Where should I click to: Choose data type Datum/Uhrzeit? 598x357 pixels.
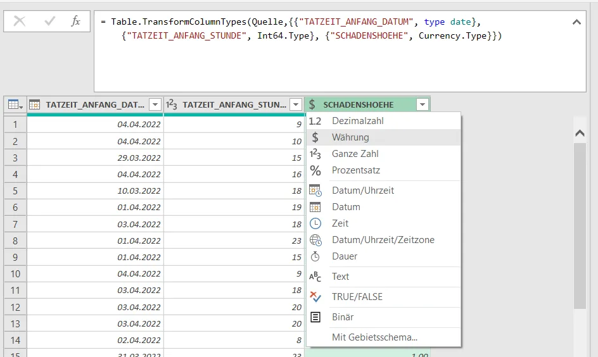click(384, 190)
